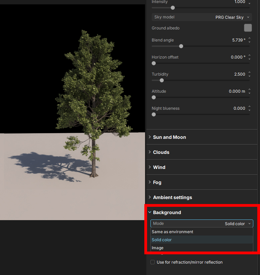Expand the Fog section
The image size is (260, 275).
[157, 182]
